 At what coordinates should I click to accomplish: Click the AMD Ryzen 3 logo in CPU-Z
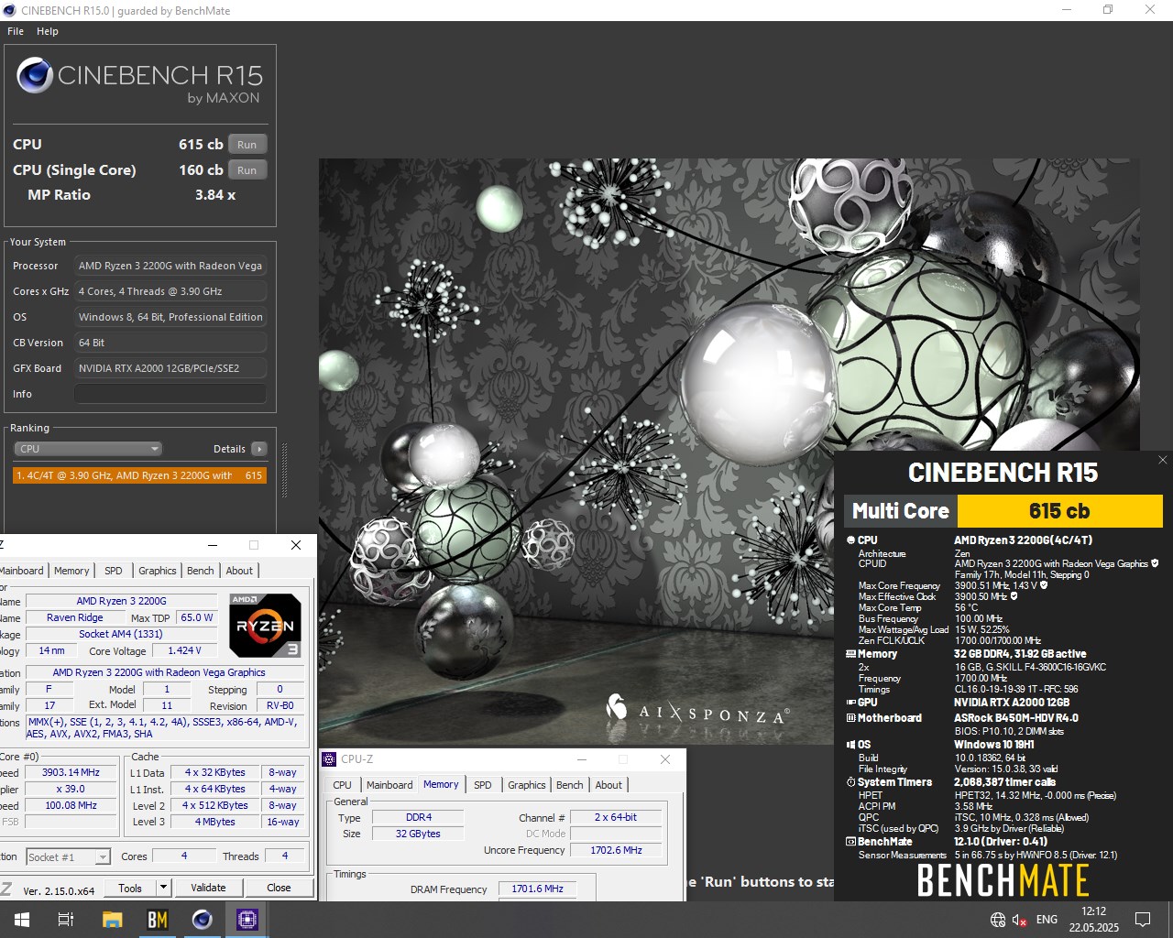(266, 626)
